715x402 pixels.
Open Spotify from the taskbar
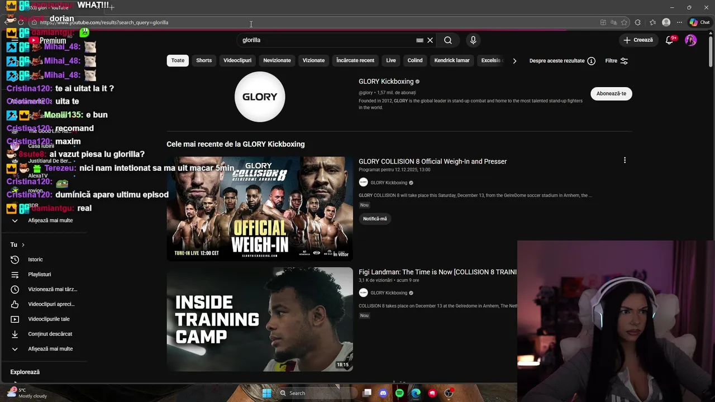click(x=399, y=393)
